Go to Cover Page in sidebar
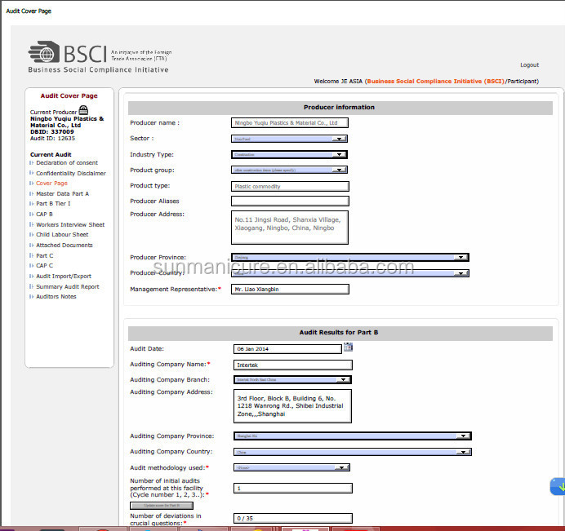Image resolution: width=565 pixels, height=531 pixels. pos(51,183)
